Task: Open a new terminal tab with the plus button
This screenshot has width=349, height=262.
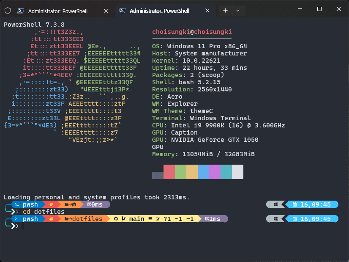Action: pyautogui.click(x=225, y=11)
